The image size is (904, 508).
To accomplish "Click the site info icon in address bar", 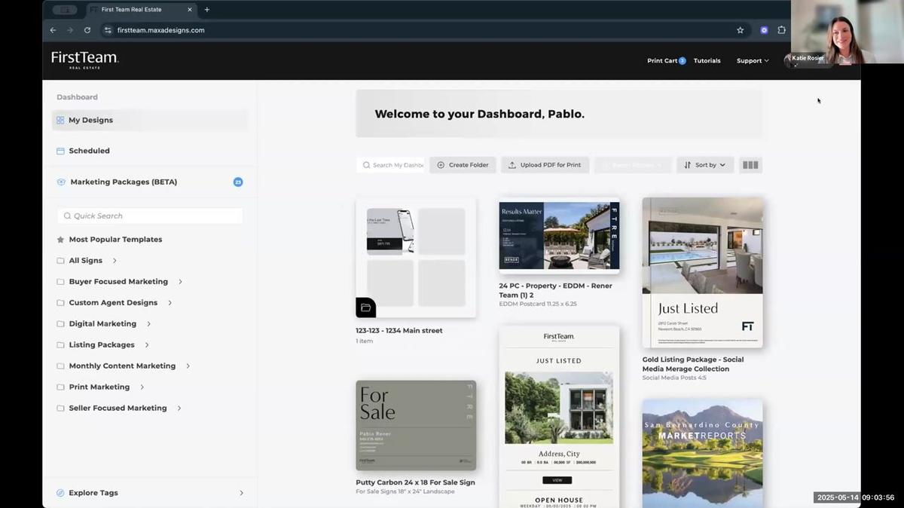I will tap(108, 30).
